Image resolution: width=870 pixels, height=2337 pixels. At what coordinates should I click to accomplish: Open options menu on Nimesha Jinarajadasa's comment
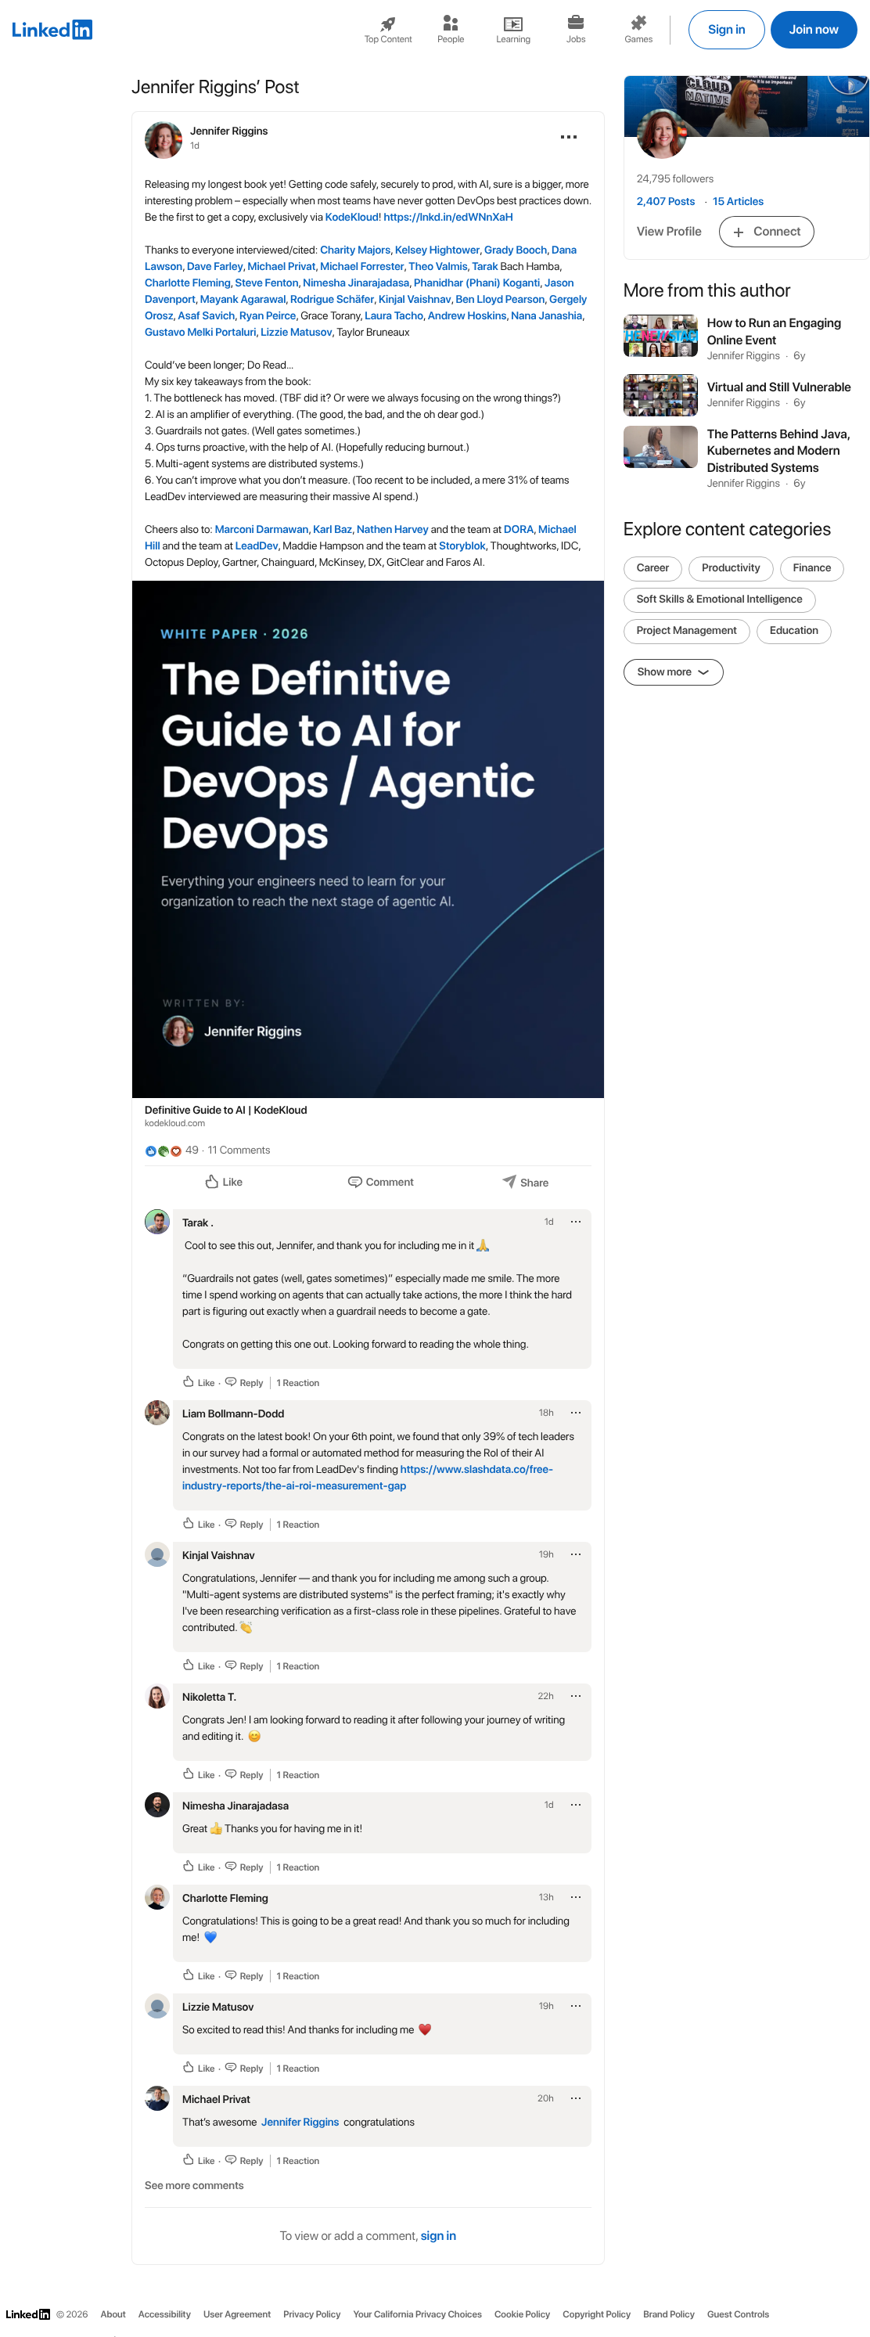(575, 1805)
